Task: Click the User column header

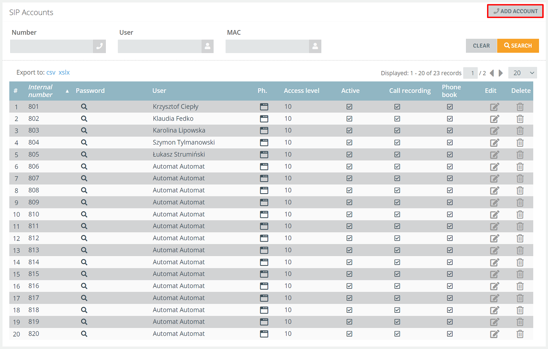Action: pyautogui.click(x=159, y=91)
